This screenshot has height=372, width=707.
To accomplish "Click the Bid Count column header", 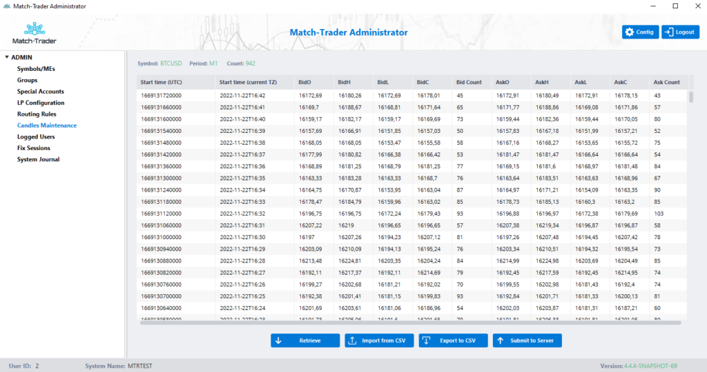I will click(x=472, y=82).
